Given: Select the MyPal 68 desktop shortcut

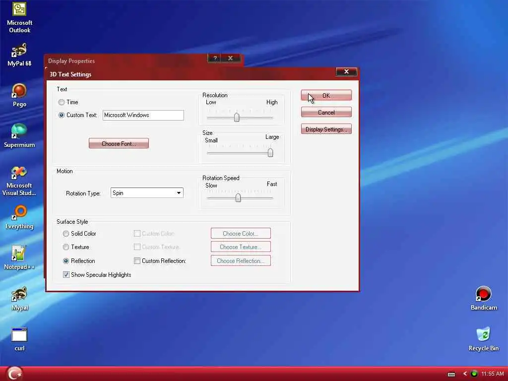Looking at the screenshot, I should [x=19, y=55].
